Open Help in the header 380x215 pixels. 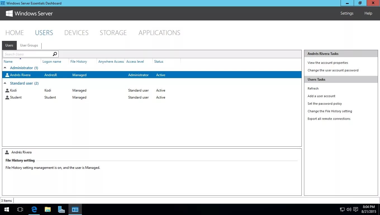point(368,13)
